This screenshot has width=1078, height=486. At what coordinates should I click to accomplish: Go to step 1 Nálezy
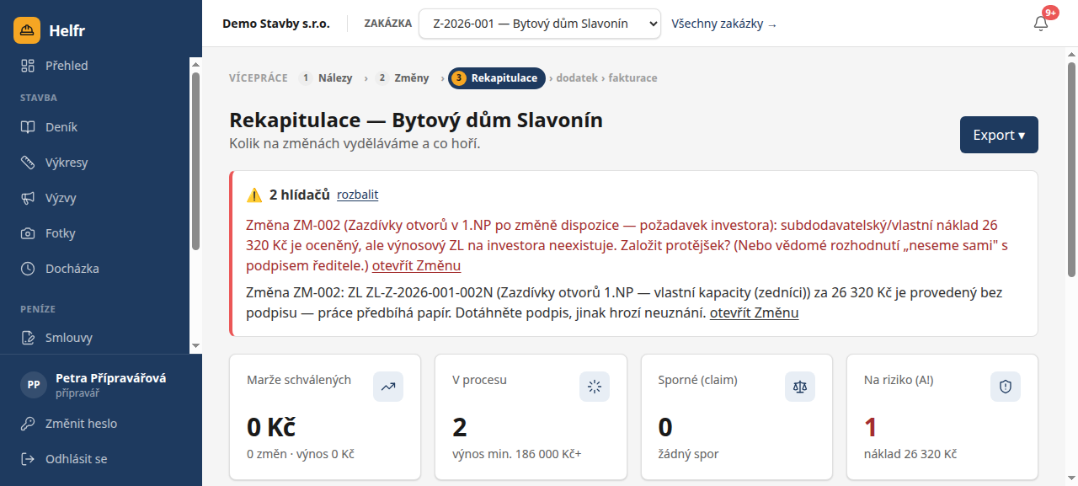(x=326, y=77)
